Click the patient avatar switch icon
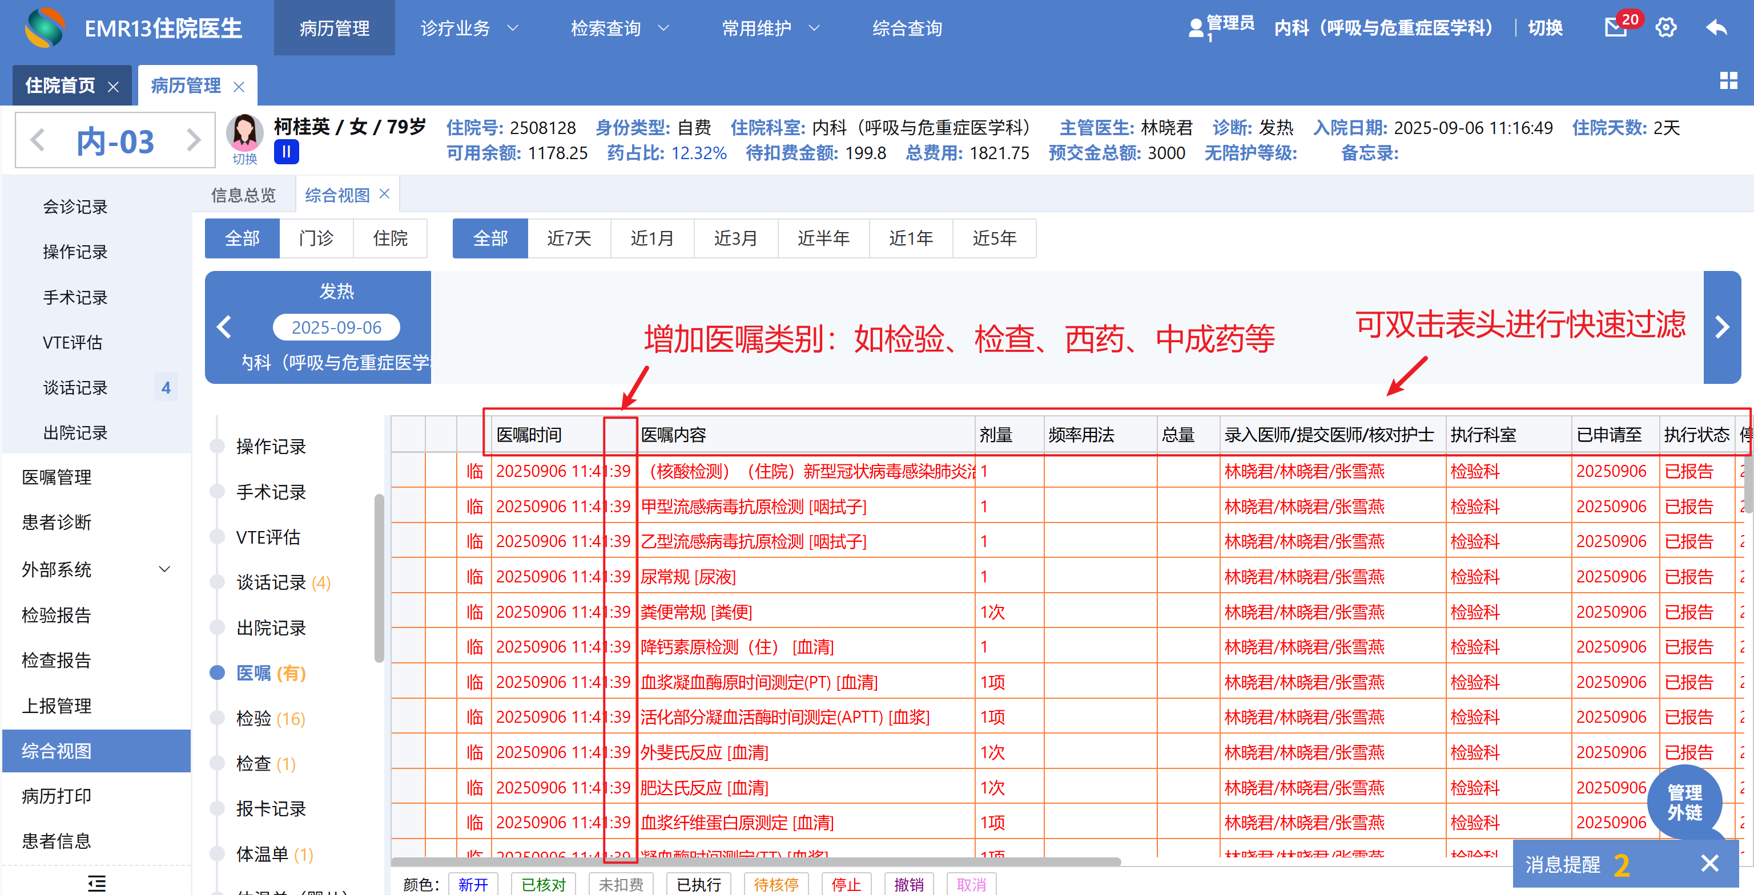Image resolution: width=1754 pixels, height=895 pixels. 244,136
